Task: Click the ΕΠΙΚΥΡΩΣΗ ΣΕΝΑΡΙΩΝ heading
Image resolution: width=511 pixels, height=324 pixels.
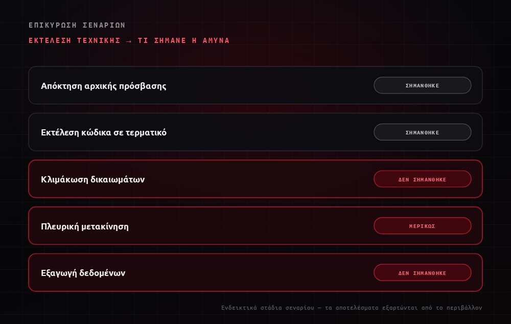Action: (77, 25)
